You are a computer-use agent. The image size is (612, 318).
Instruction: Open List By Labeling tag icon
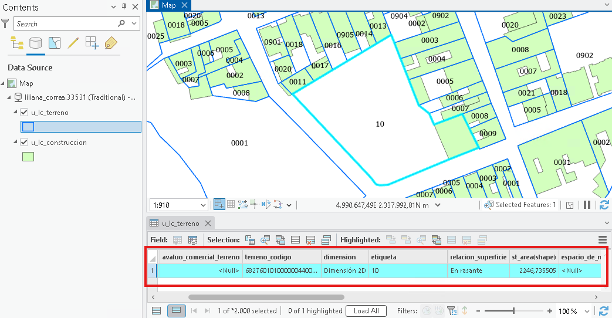point(111,42)
